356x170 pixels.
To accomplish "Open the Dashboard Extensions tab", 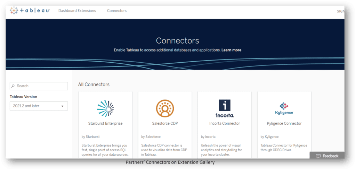I will [x=77, y=11].
